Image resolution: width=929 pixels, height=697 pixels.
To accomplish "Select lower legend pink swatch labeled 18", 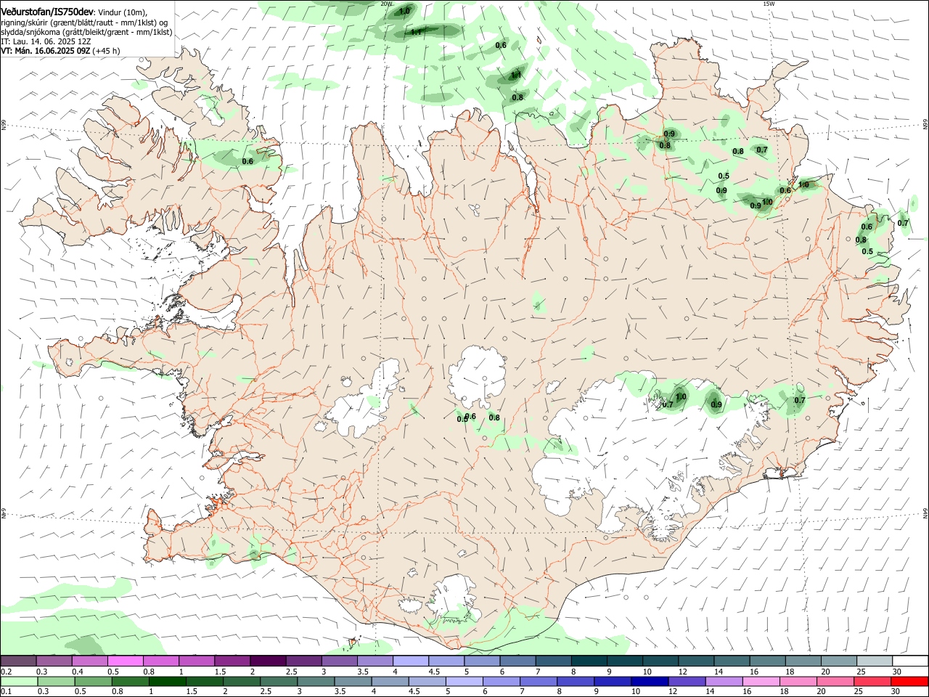I will click(x=798, y=682).
